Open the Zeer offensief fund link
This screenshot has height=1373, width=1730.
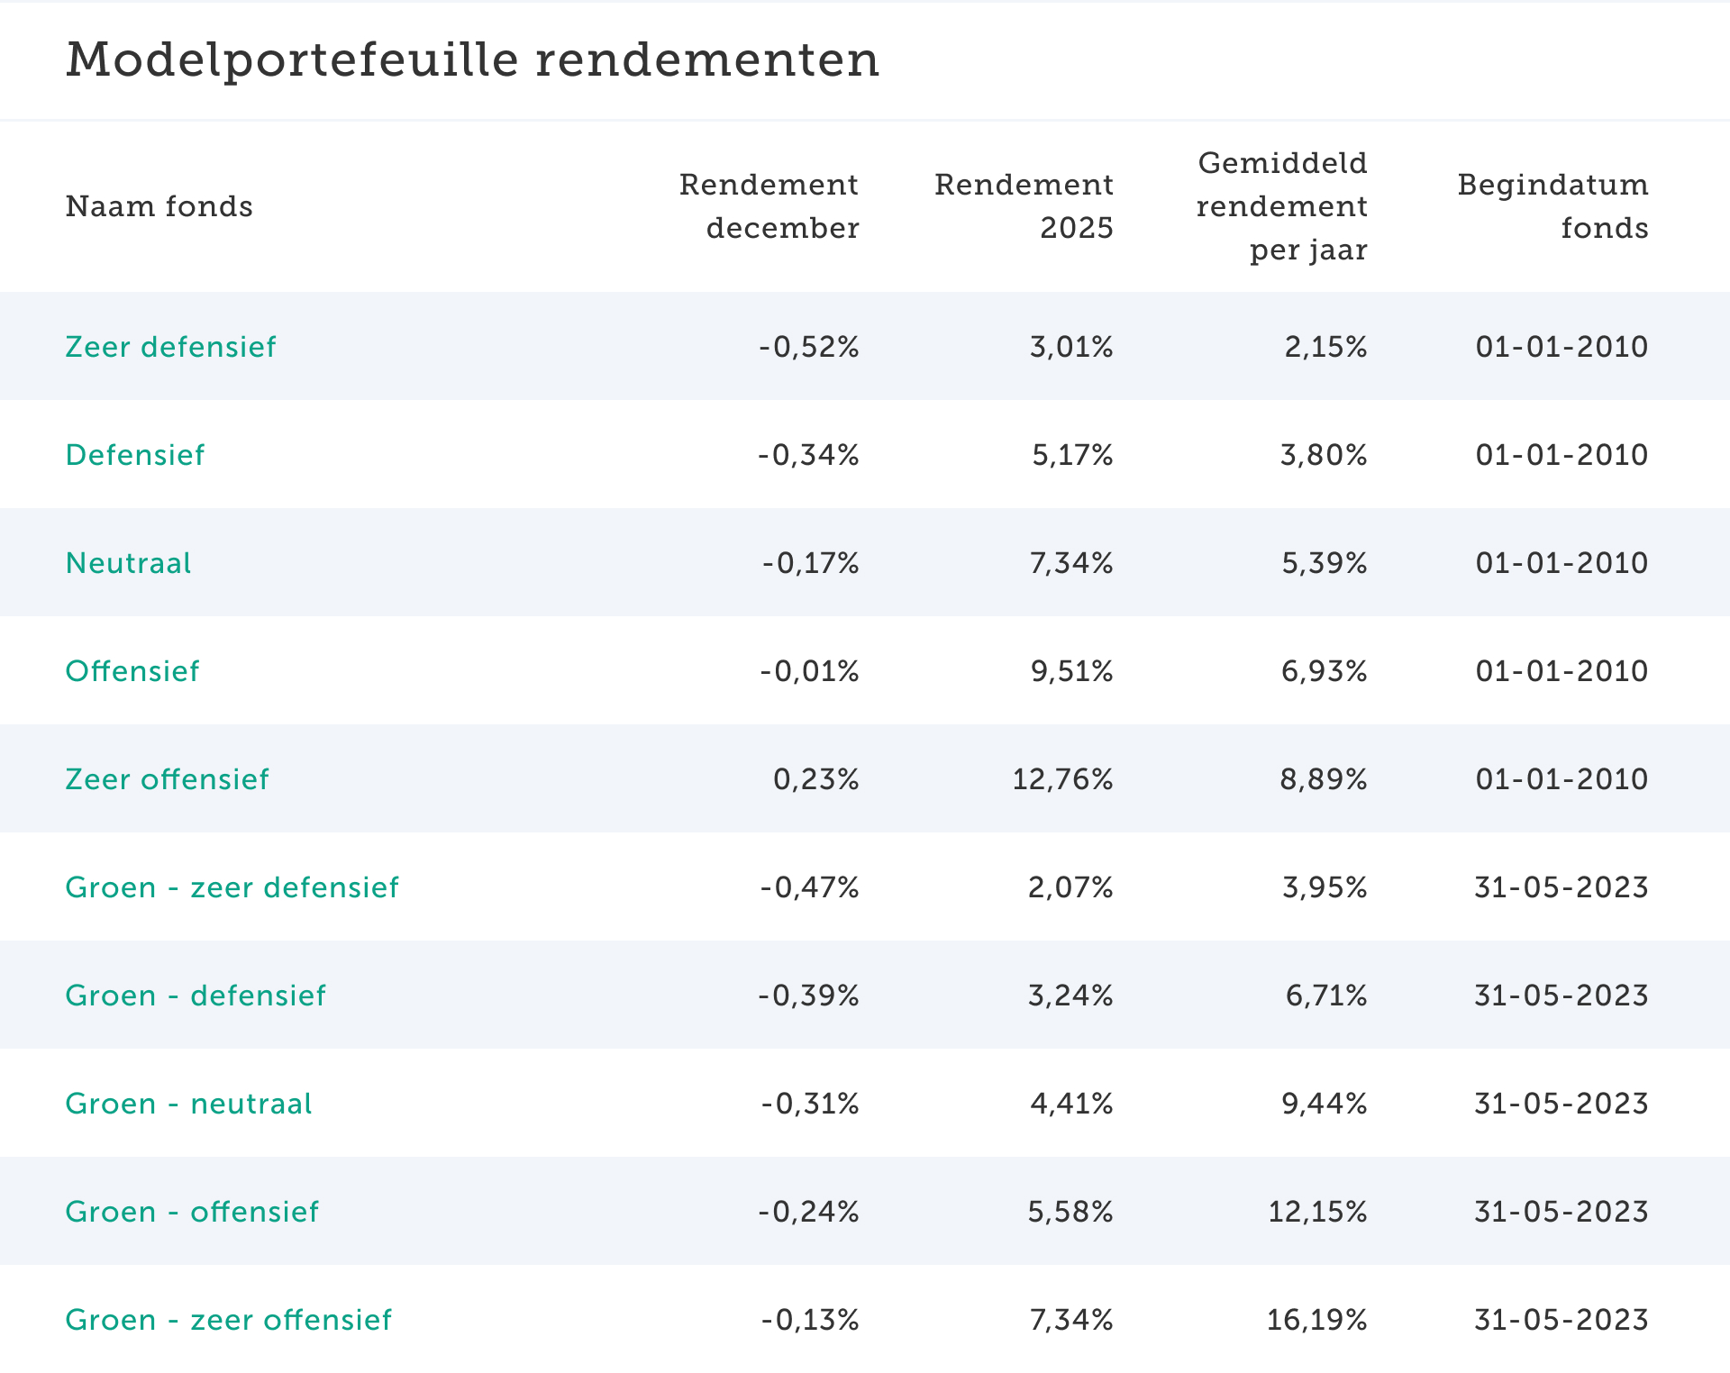click(x=167, y=779)
